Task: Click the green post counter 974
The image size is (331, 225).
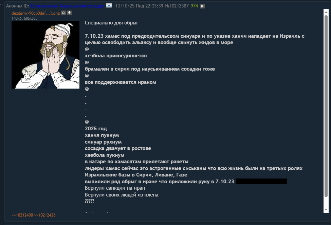Action: (x=194, y=6)
